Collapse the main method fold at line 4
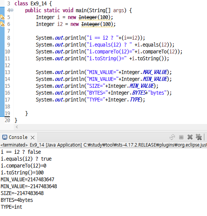The image size is (207, 216). 12,10
